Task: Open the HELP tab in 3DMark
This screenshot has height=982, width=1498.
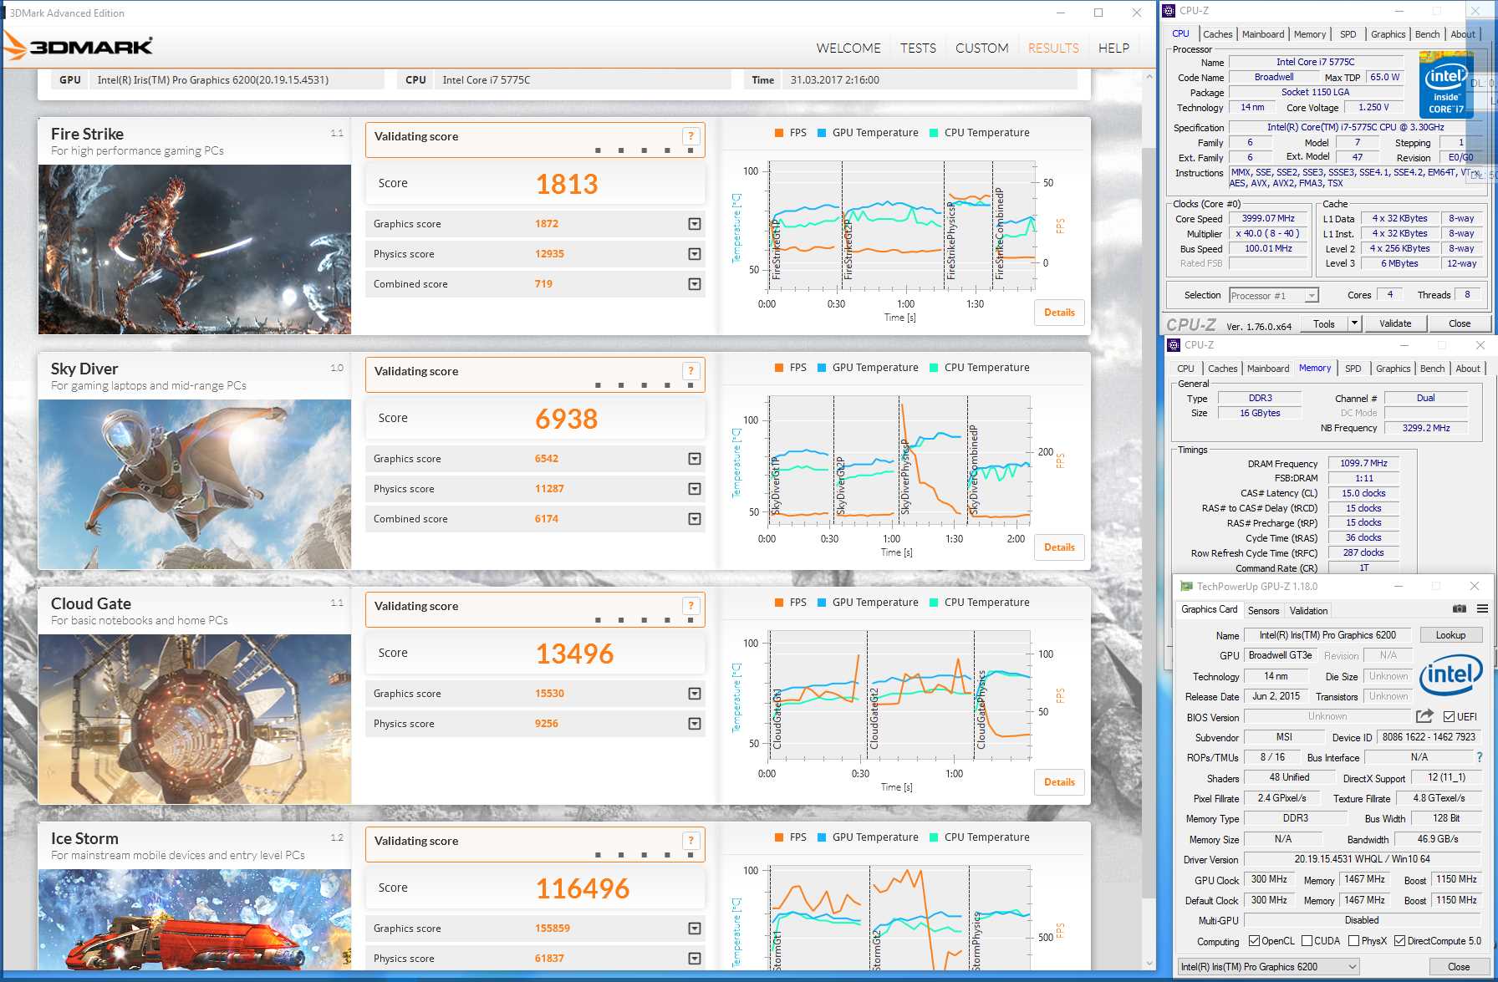Action: point(1113,48)
